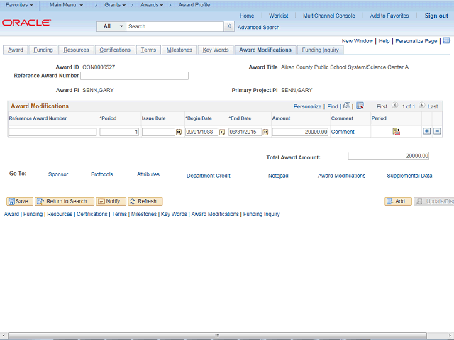
Task: Click the search go arrows button
Action: tap(229, 26)
